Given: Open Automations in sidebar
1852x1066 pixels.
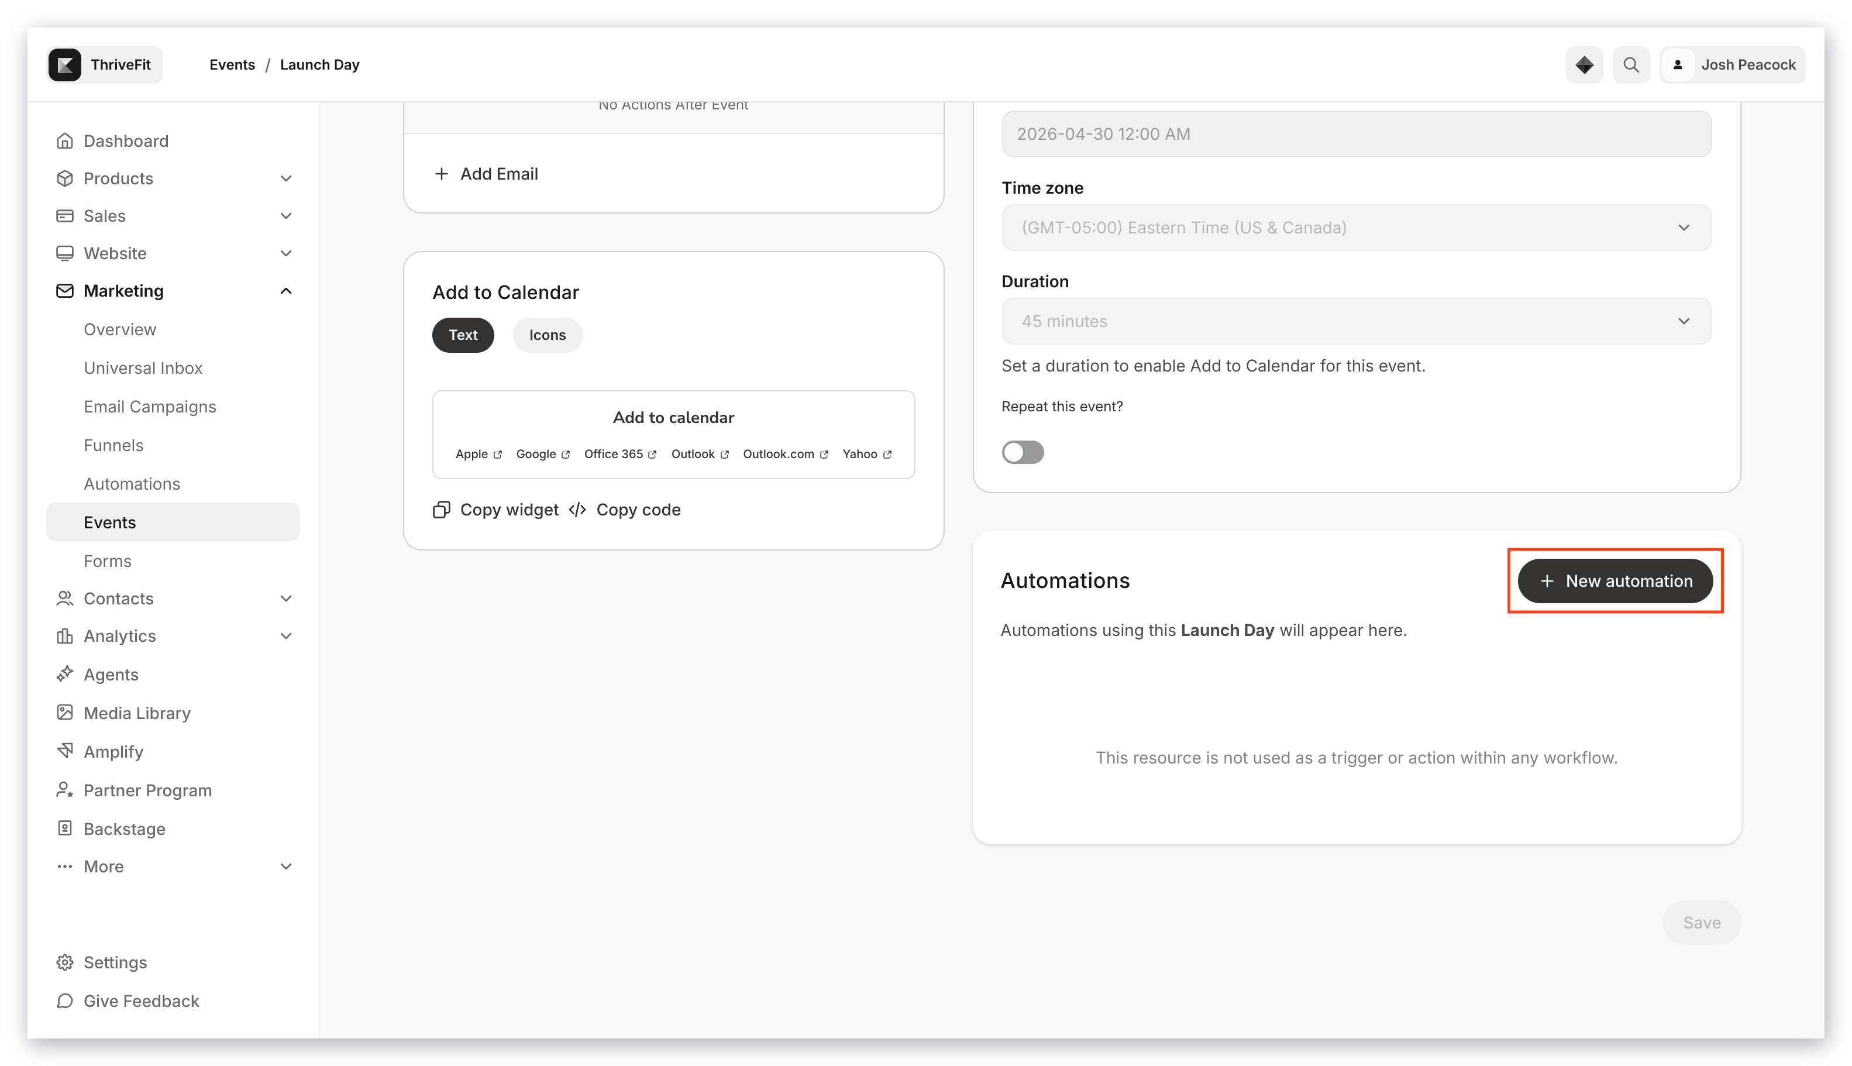Looking at the screenshot, I should point(132,483).
